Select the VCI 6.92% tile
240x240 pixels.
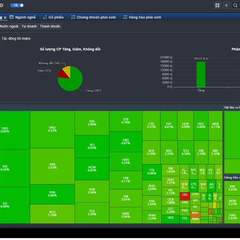92,146
